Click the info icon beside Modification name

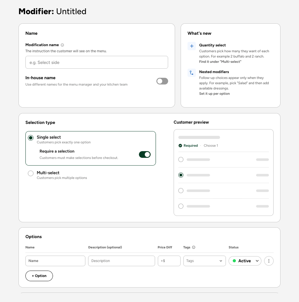coord(62,45)
